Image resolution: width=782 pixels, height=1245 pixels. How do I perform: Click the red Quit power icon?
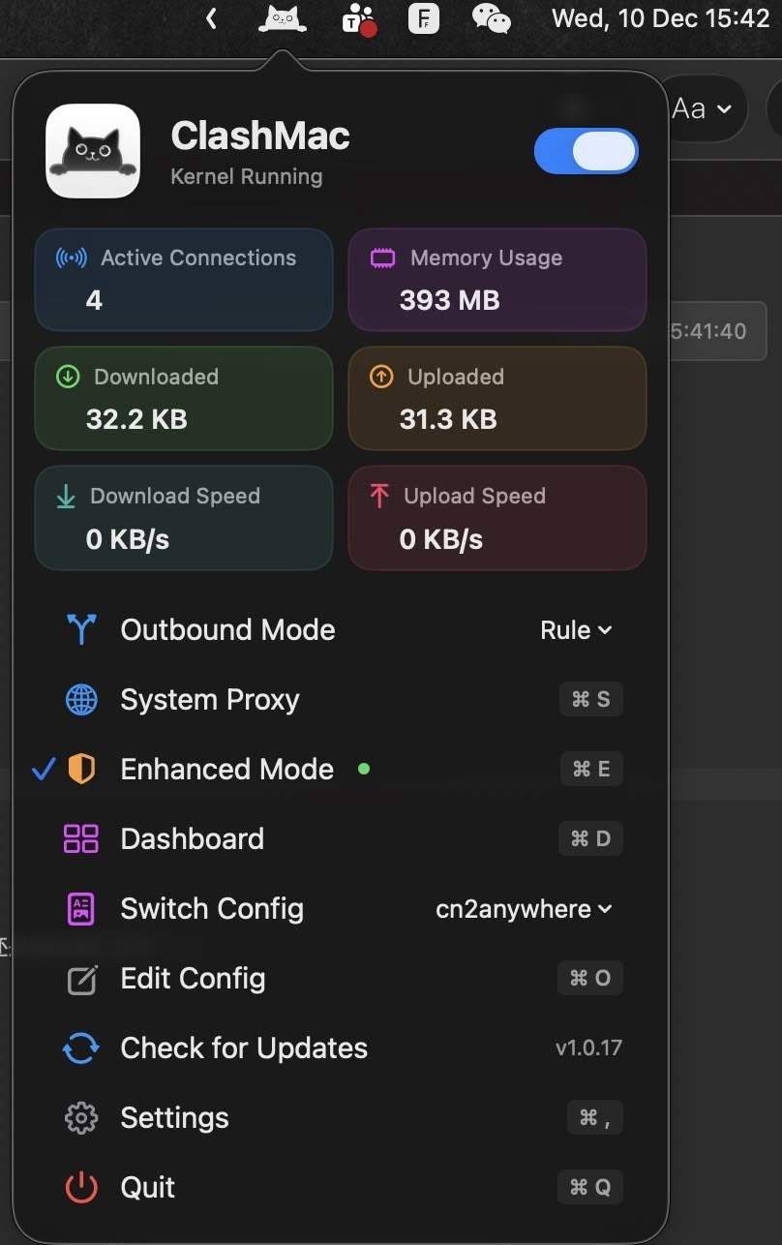[x=81, y=1188]
